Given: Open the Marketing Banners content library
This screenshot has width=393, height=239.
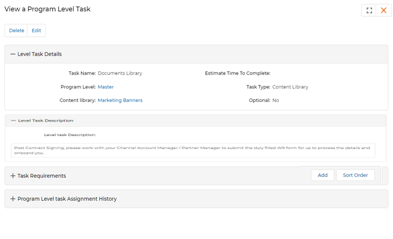Looking at the screenshot, I should [x=120, y=100].
